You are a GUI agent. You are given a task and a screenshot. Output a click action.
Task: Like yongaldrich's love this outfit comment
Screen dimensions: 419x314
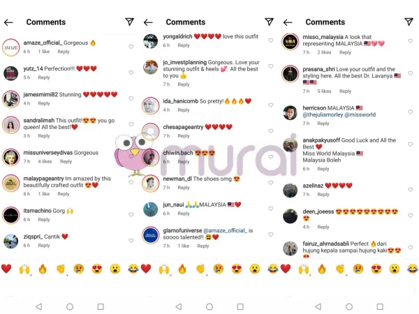point(271,40)
